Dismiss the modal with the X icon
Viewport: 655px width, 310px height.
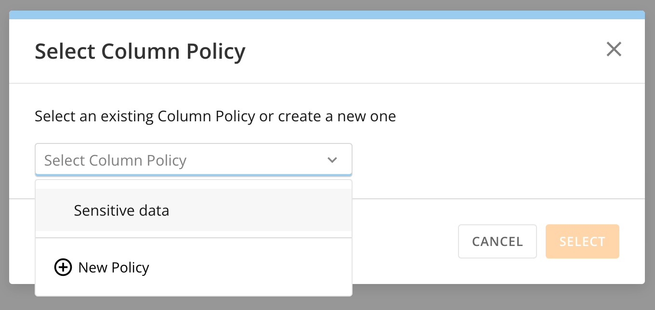pos(614,49)
